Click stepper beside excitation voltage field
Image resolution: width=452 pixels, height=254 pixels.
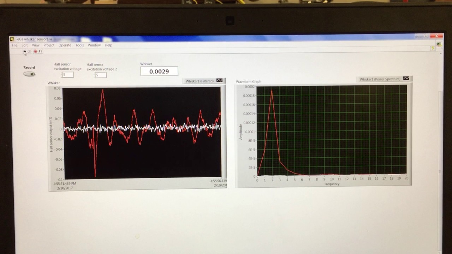coord(61,75)
